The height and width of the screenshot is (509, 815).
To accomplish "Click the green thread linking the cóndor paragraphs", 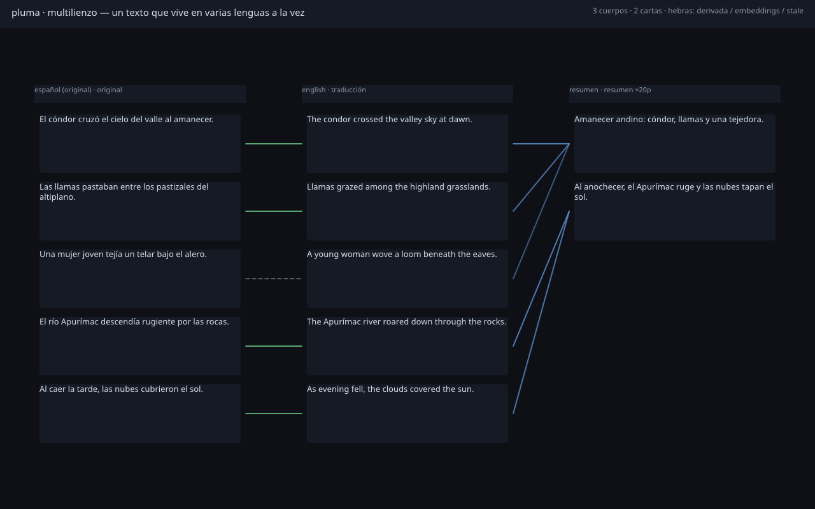I will [274, 144].
